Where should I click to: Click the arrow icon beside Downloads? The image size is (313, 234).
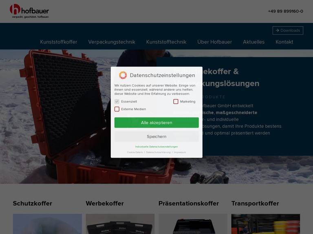[x=277, y=30]
